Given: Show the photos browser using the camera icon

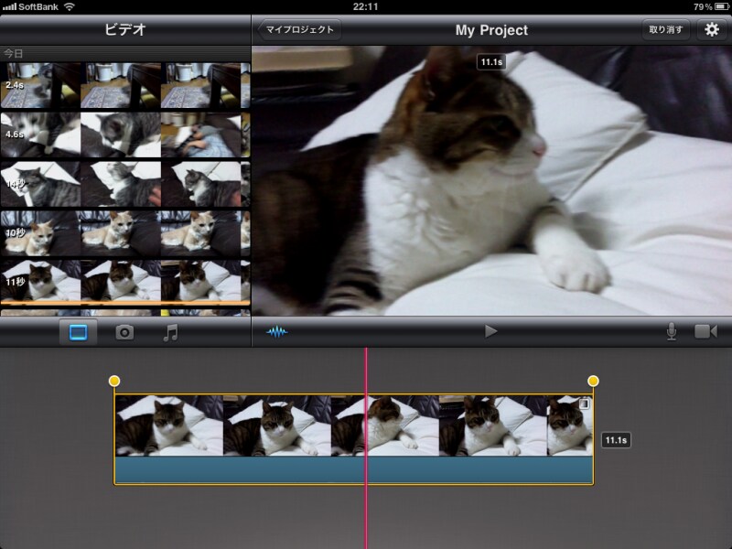Looking at the screenshot, I should (124, 333).
